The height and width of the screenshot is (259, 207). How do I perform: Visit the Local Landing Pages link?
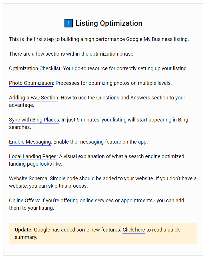(x=33, y=156)
